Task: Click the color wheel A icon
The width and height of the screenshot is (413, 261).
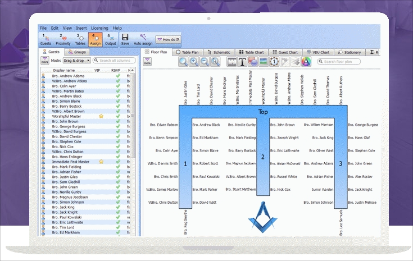Action: tap(306, 62)
